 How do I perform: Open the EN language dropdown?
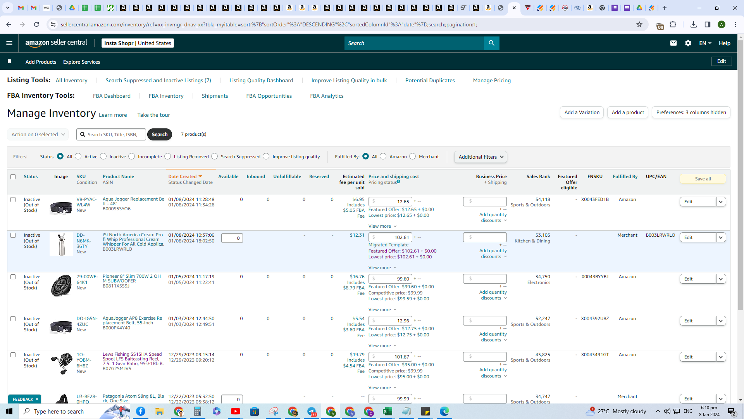[x=705, y=43]
